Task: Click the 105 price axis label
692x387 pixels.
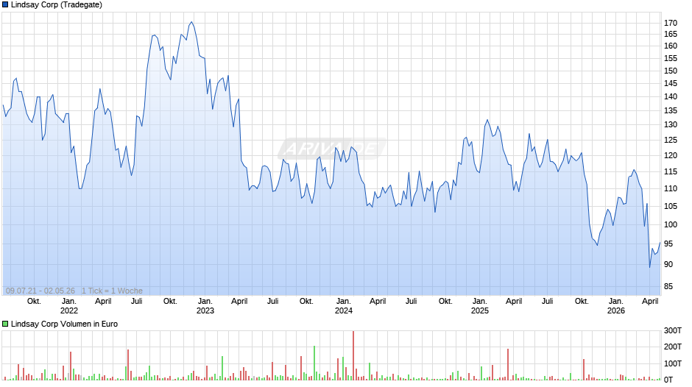Action: pos(671,207)
